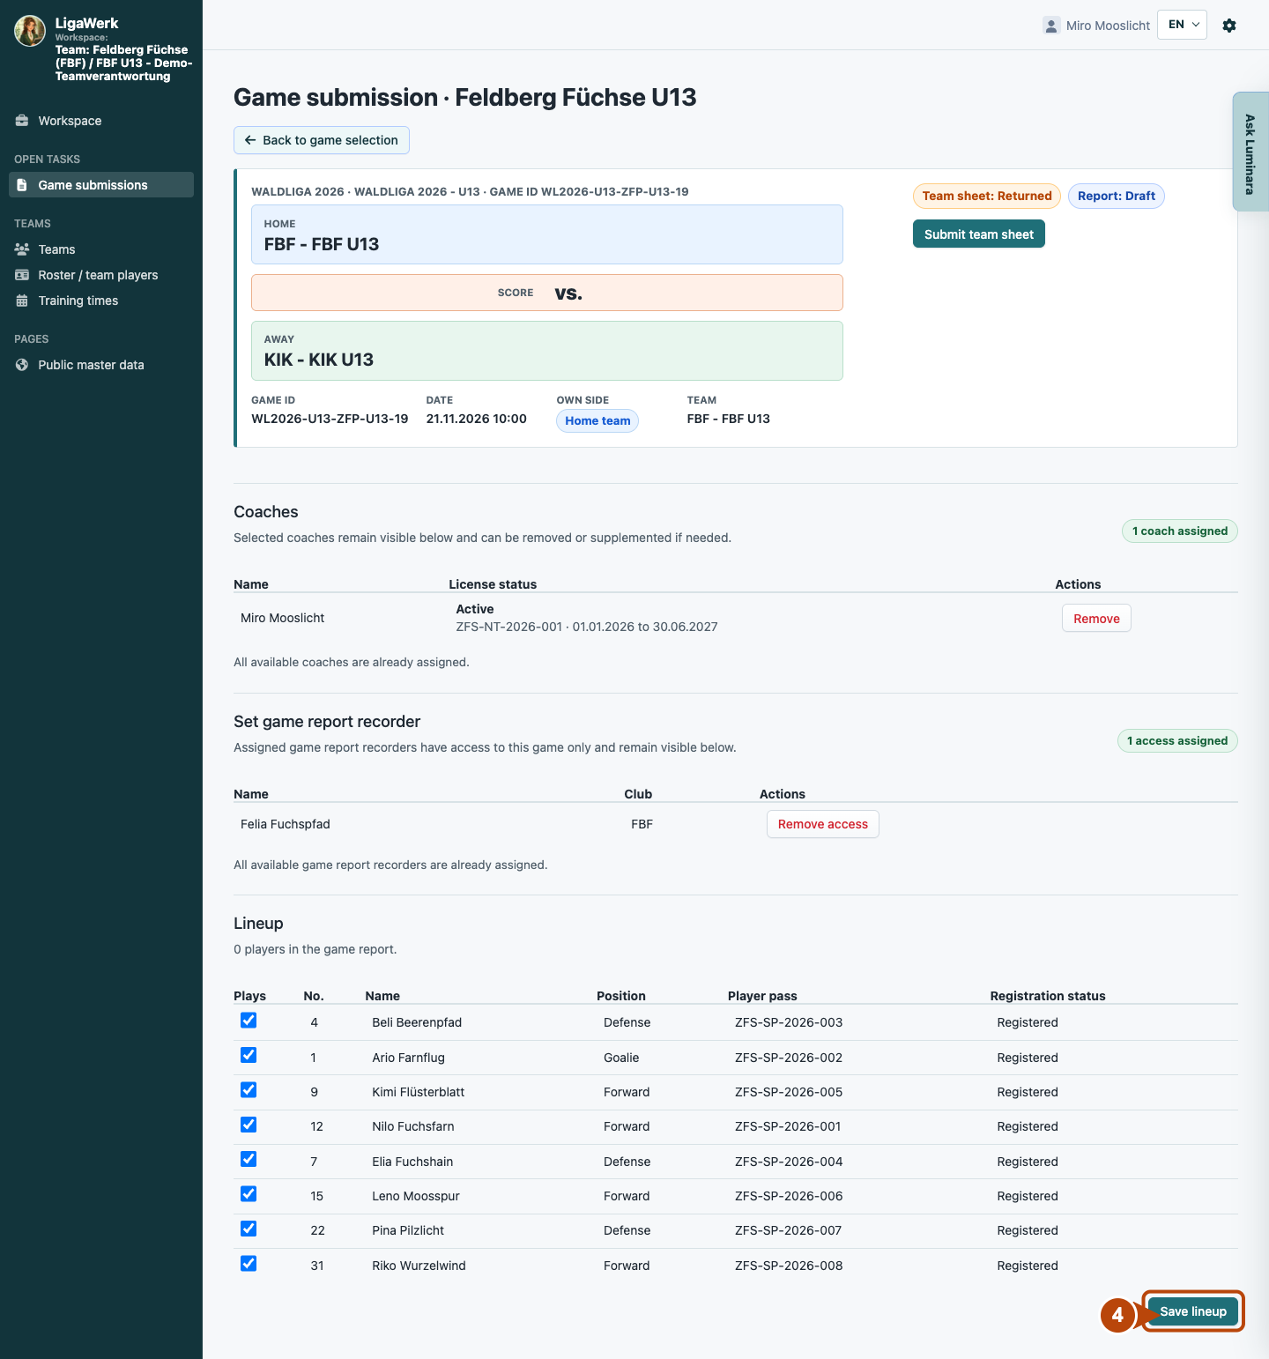This screenshot has width=1269, height=1359.
Task: Click the 1 access assigned badge
Action: (x=1177, y=741)
